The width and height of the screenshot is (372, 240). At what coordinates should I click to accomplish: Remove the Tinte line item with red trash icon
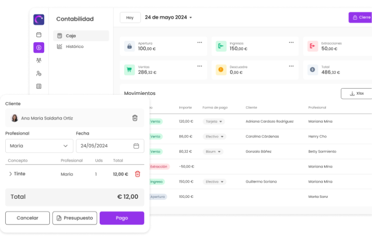coord(138,174)
